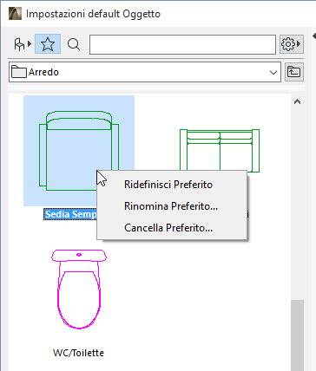This screenshot has height=371, width=316.
Task: Select the armchair favorite thumbnail
Action: (79, 151)
